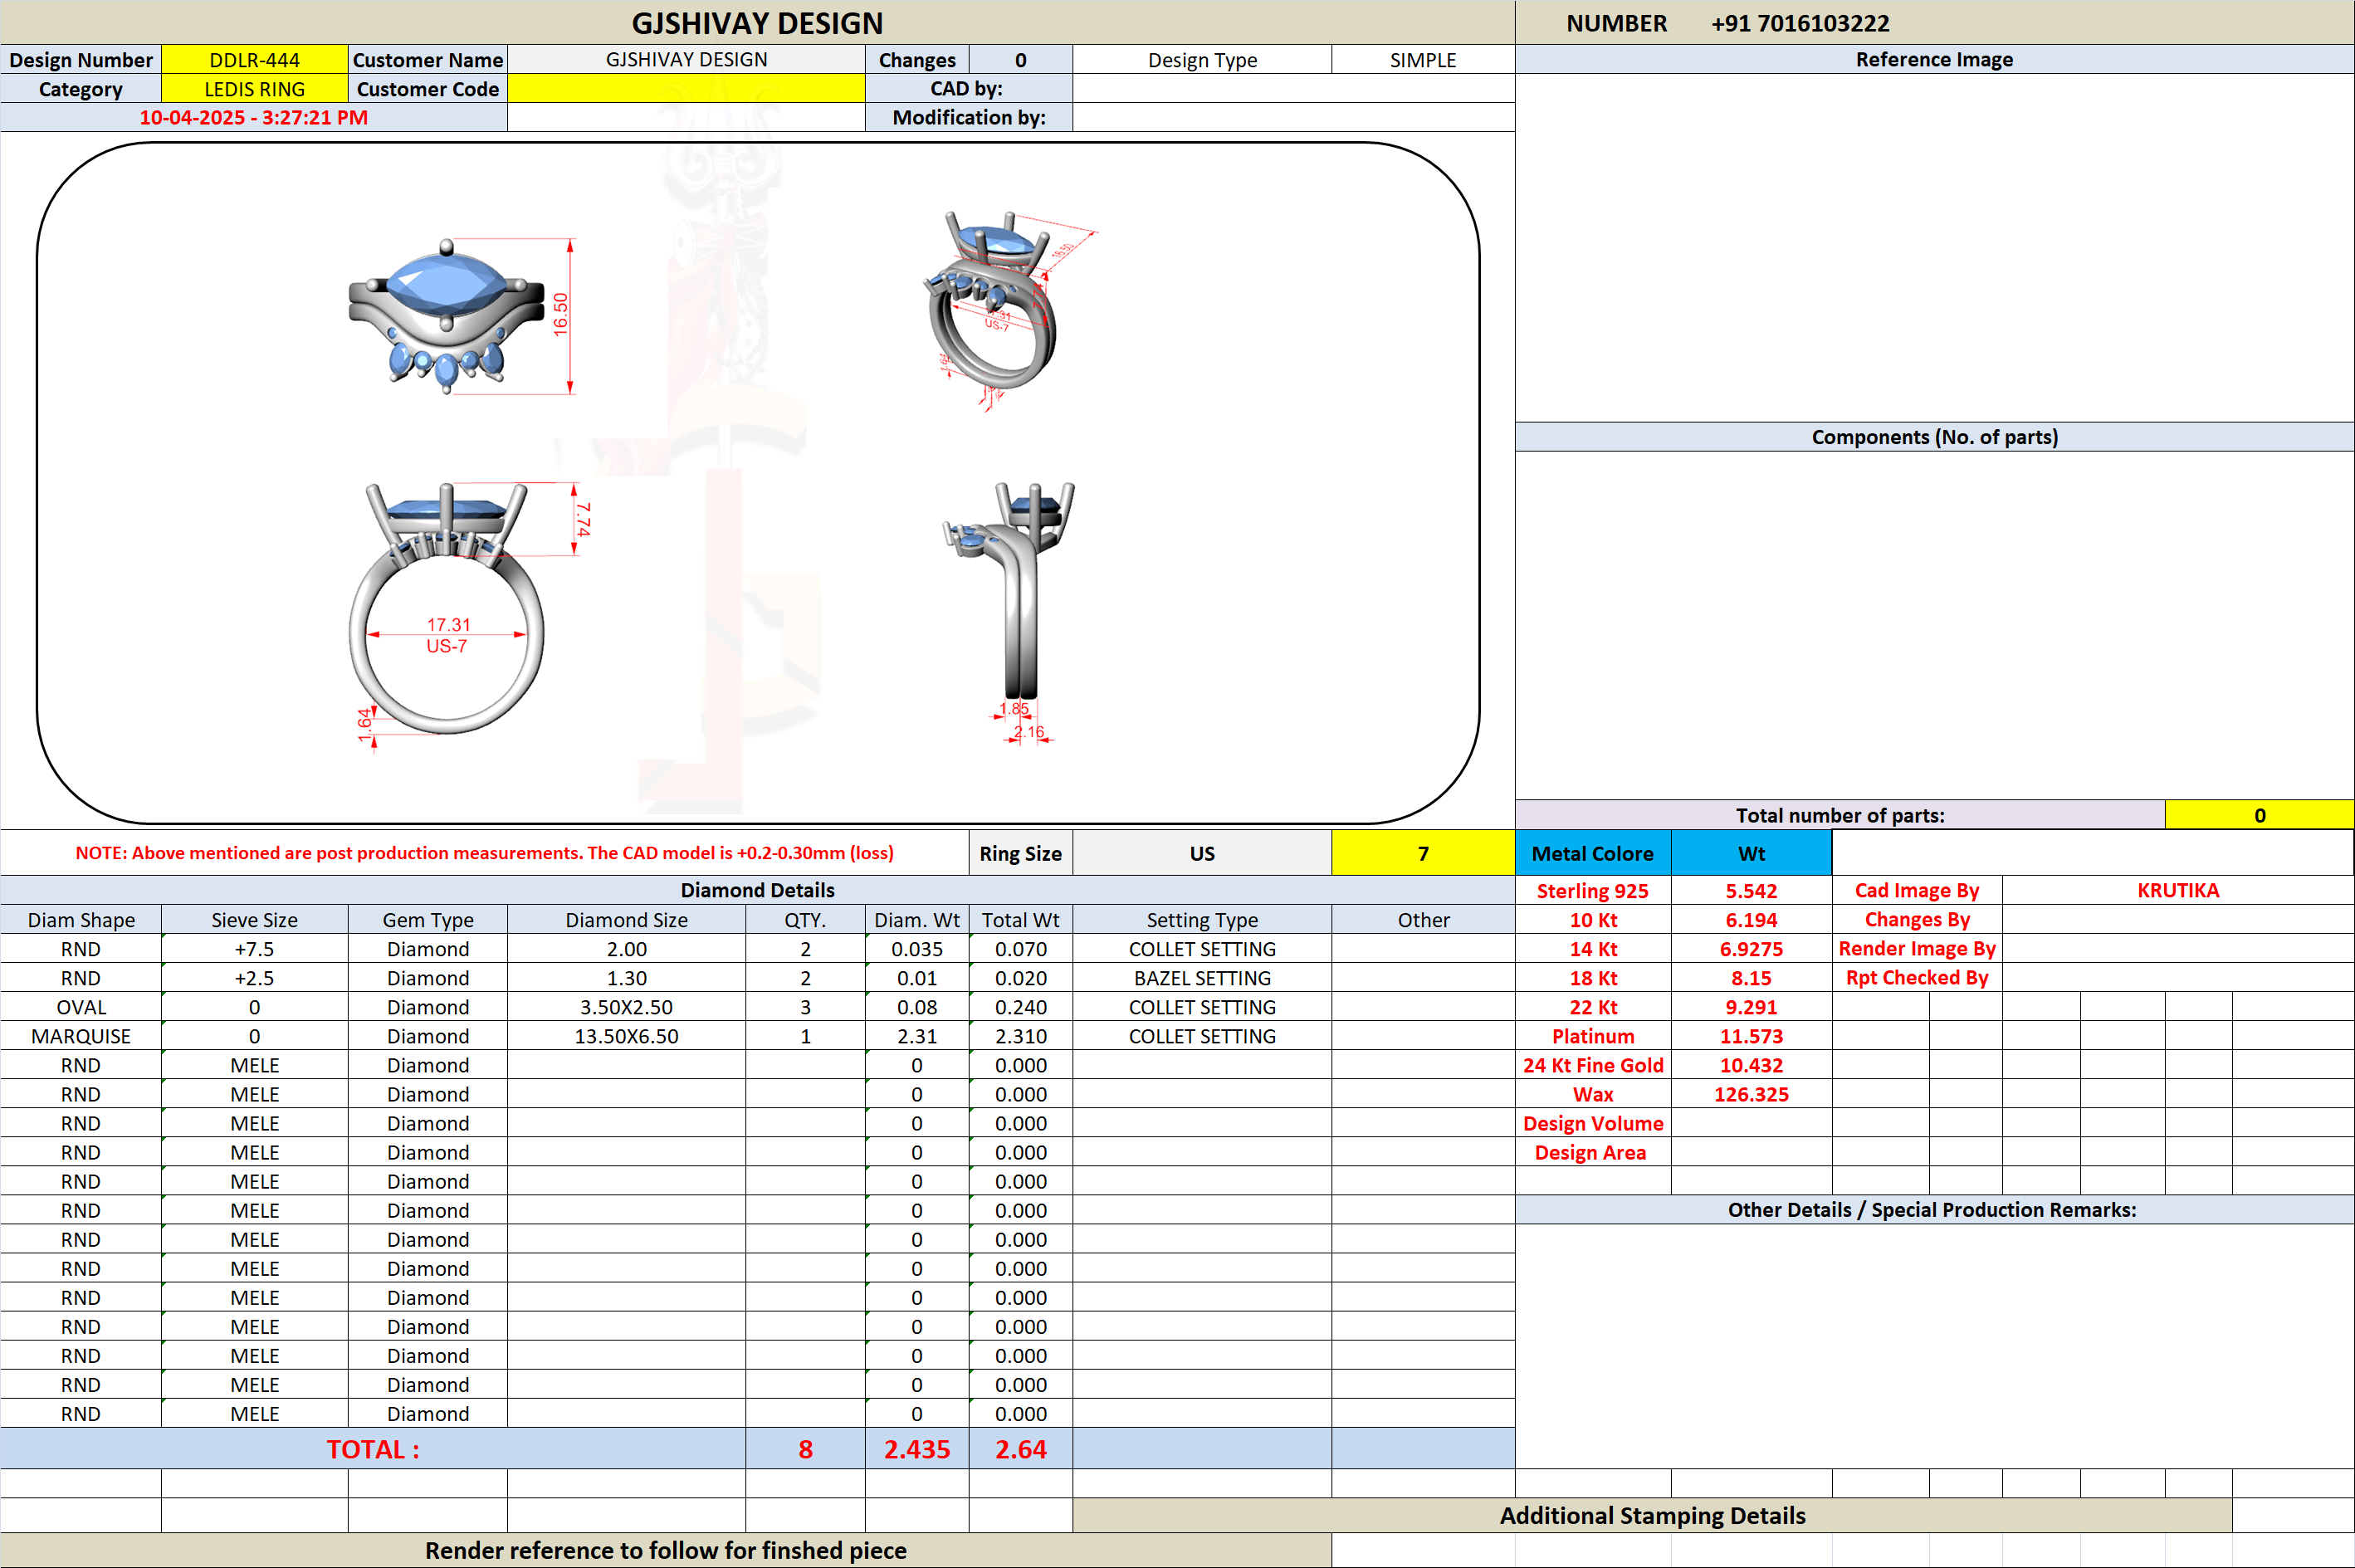Select the TOTAL quantity 8 cell
Viewport: 2355px width, 1568px height.
click(805, 1449)
